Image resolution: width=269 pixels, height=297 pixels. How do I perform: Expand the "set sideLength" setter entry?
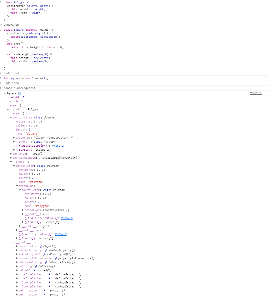(11, 158)
